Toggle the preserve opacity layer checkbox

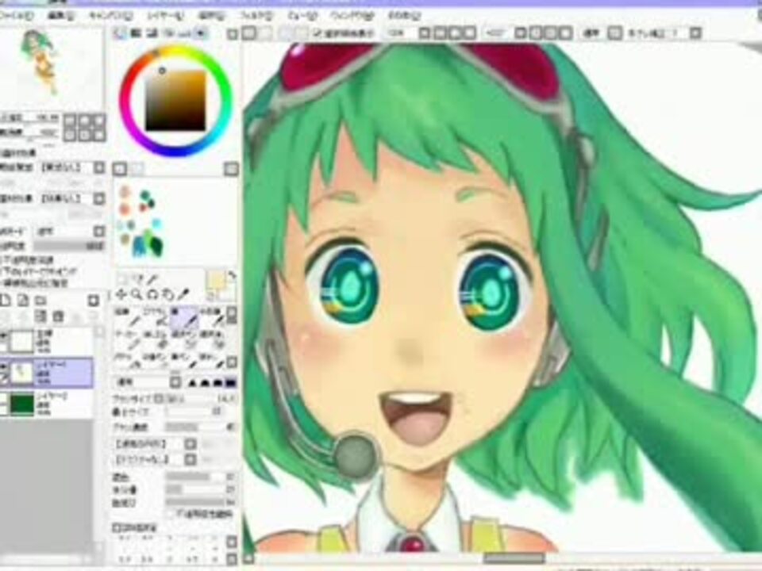pyautogui.click(x=2, y=260)
